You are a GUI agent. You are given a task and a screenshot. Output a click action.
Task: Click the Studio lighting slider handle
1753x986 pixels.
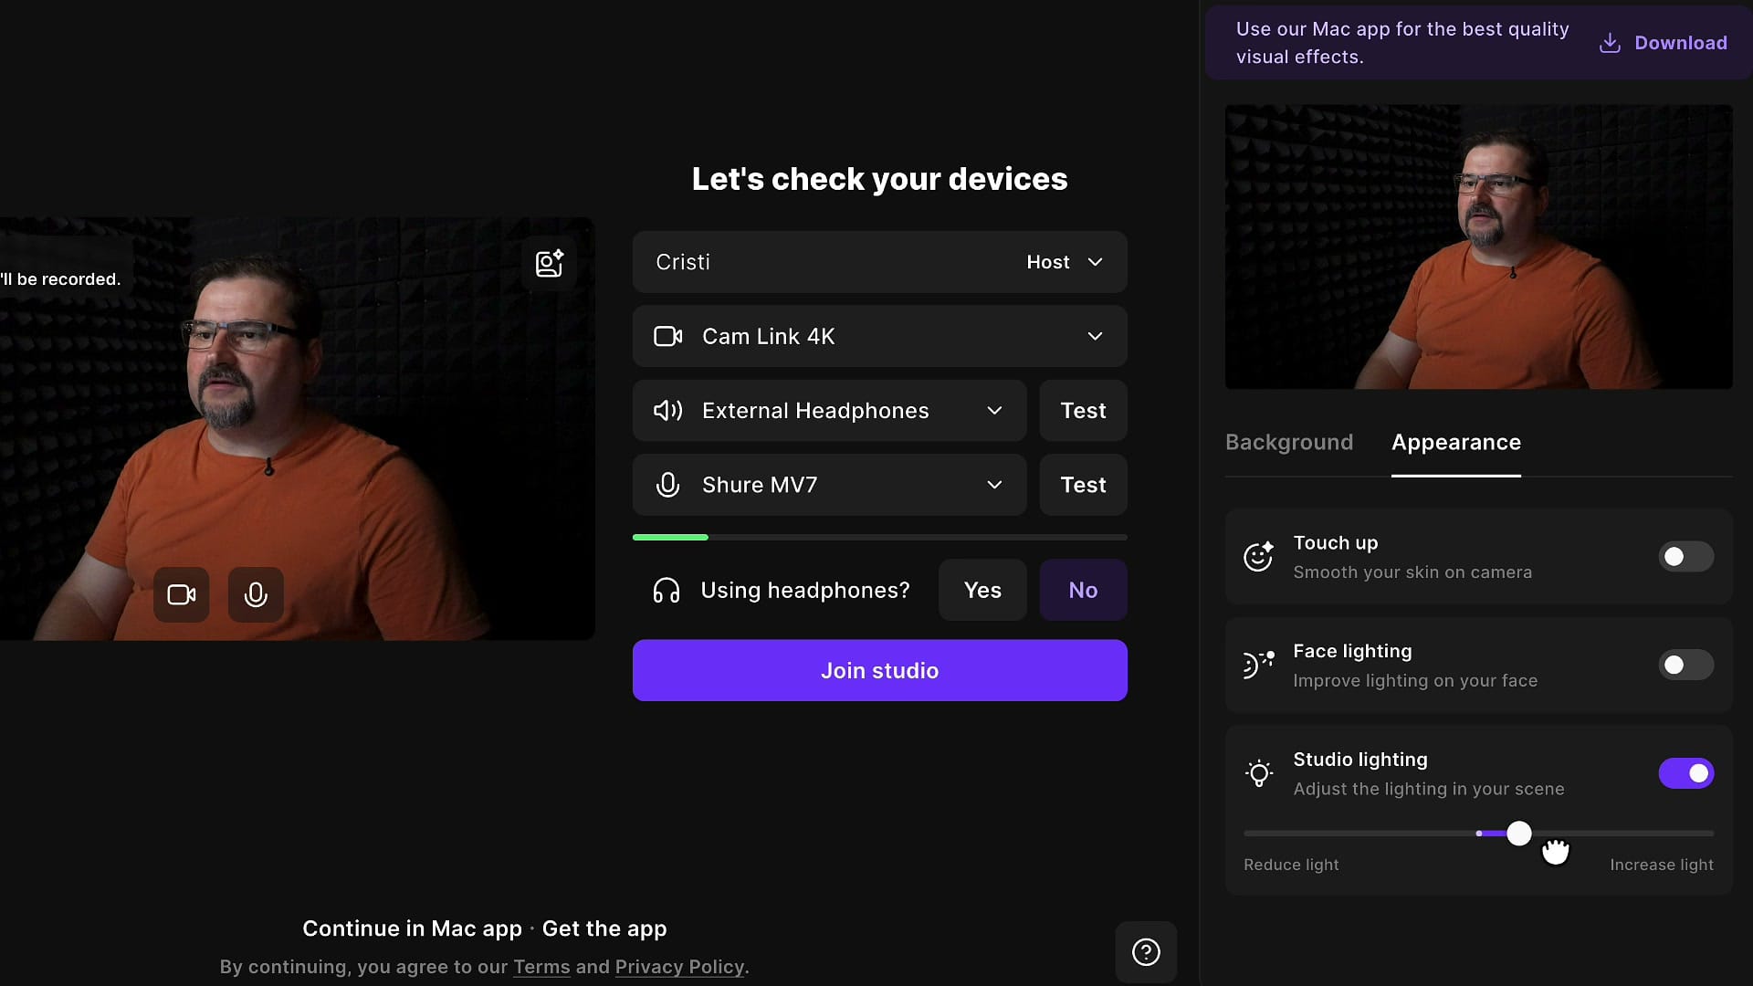(1519, 834)
